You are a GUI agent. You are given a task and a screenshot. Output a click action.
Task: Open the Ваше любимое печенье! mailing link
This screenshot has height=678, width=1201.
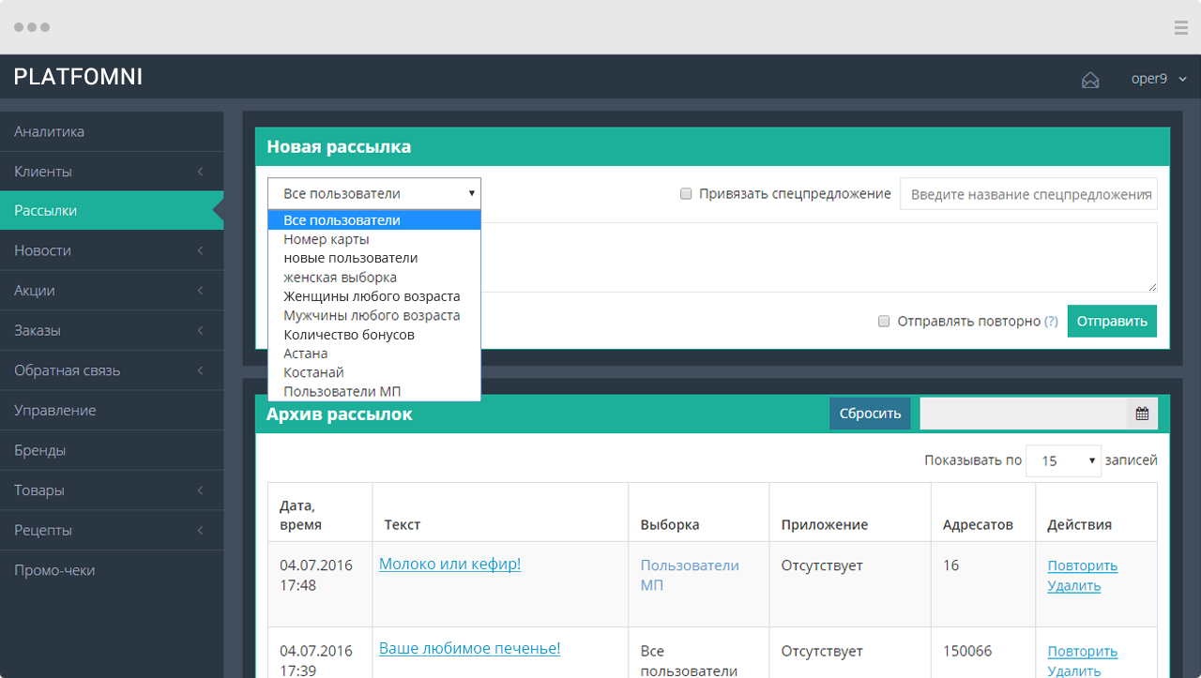[x=469, y=648]
